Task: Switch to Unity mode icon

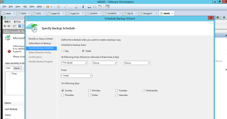Action: (x=100, y=6)
